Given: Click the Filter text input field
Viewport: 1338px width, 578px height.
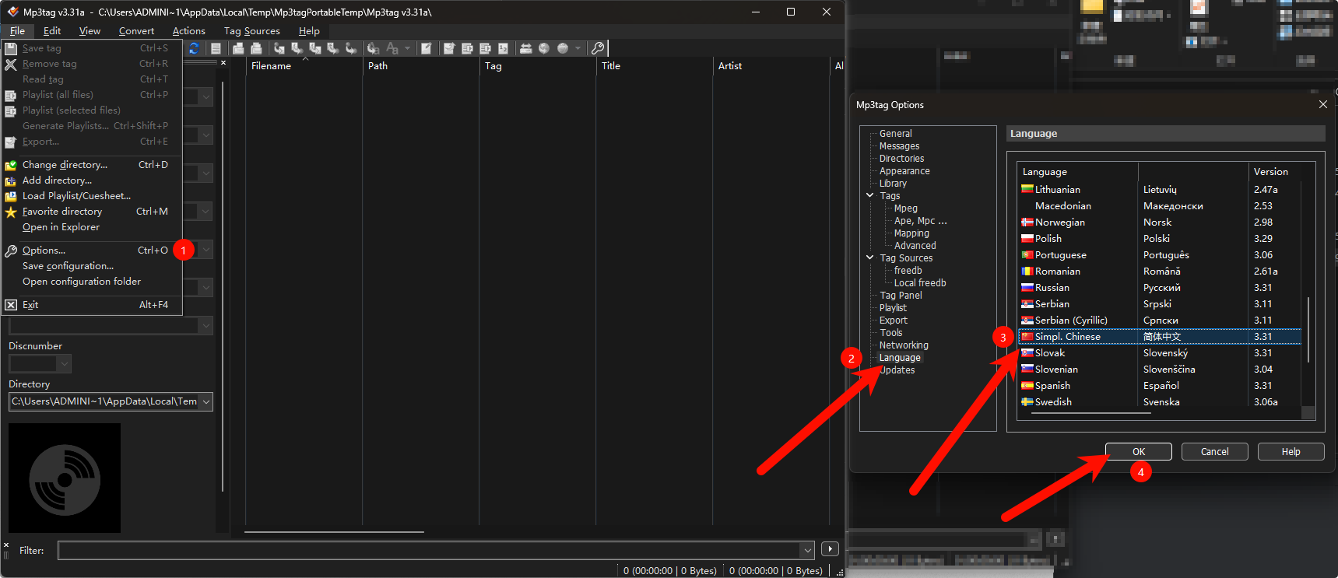Looking at the screenshot, I should click(428, 550).
